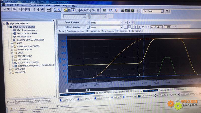Image resolution: width=201 pixels, height=113 pixels.
Task: Collapse the D435 device tree node
Action: 8,27
